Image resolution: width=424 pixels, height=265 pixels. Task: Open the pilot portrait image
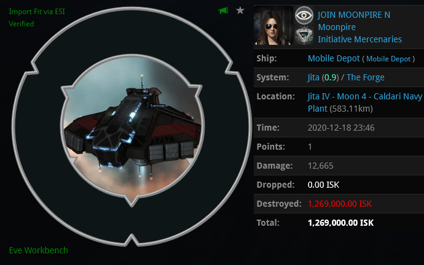click(x=273, y=26)
